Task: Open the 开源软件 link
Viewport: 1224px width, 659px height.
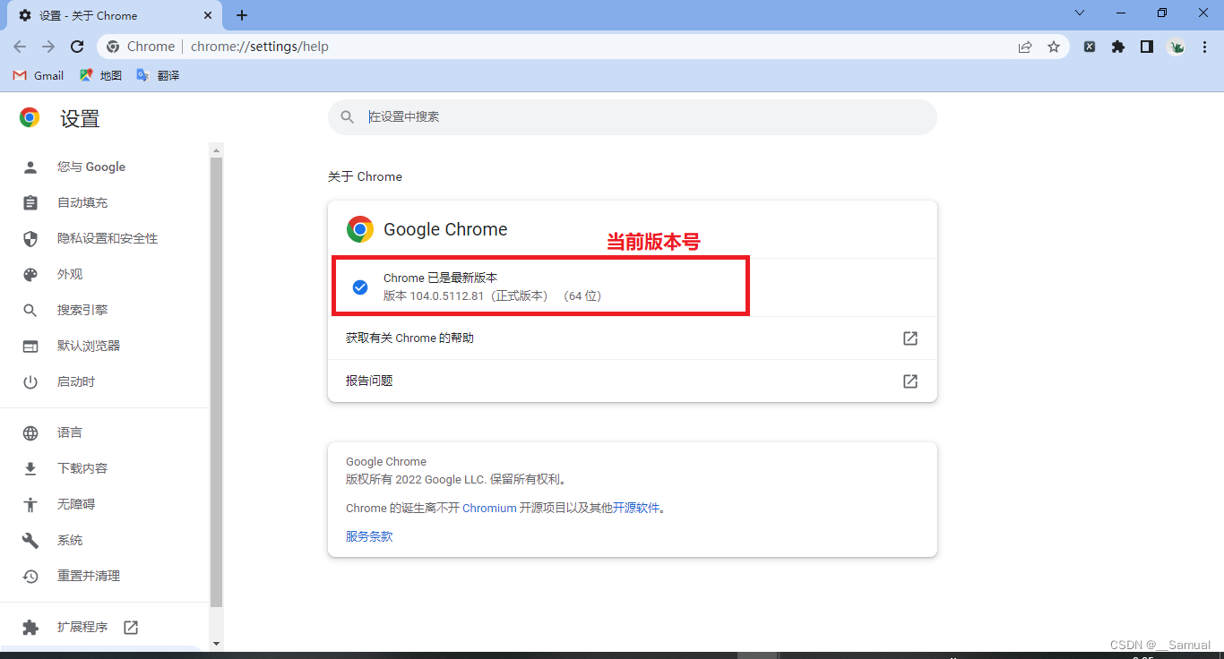Action: click(x=636, y=508)
